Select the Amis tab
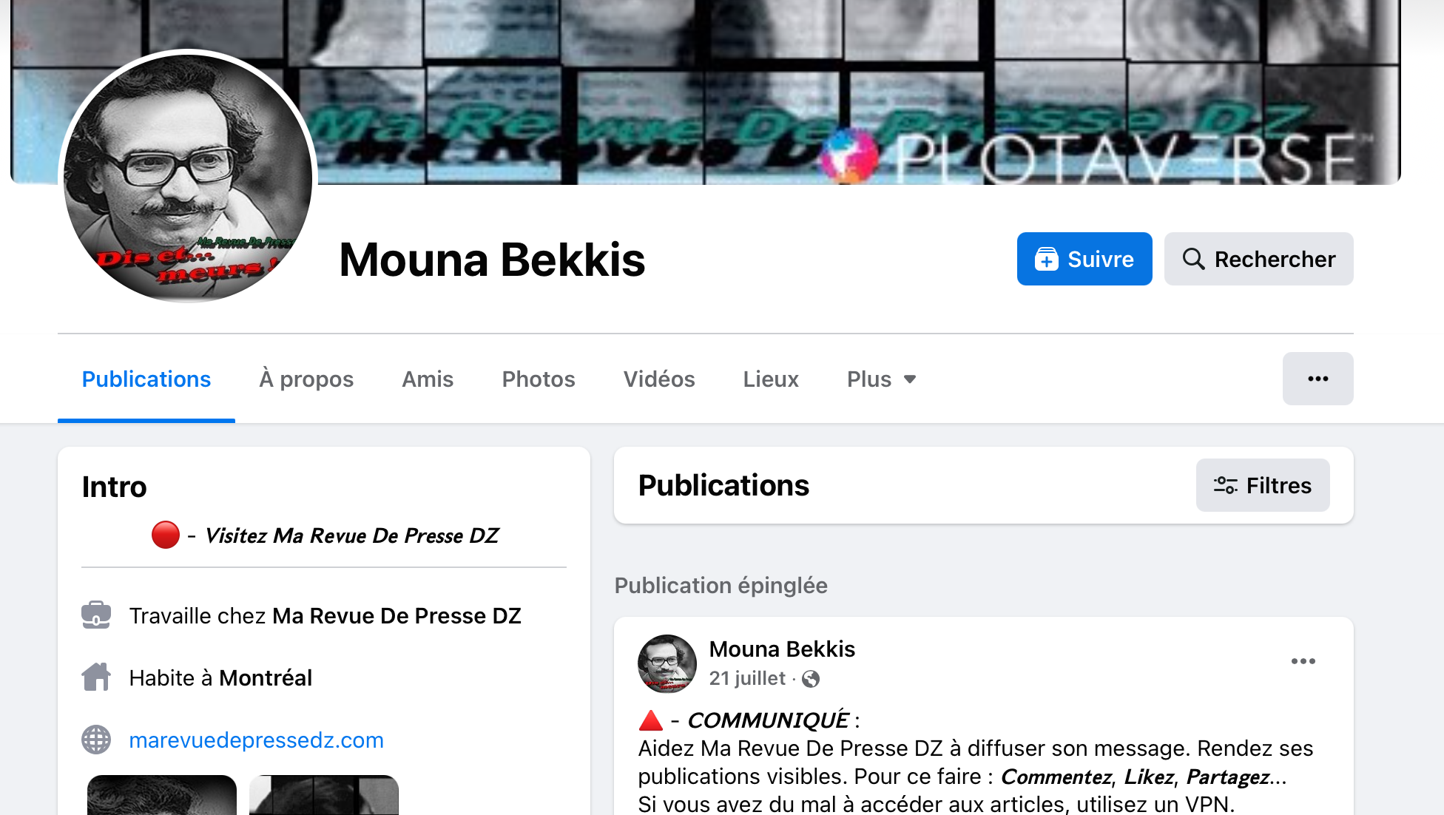 [x=428, y=379]
